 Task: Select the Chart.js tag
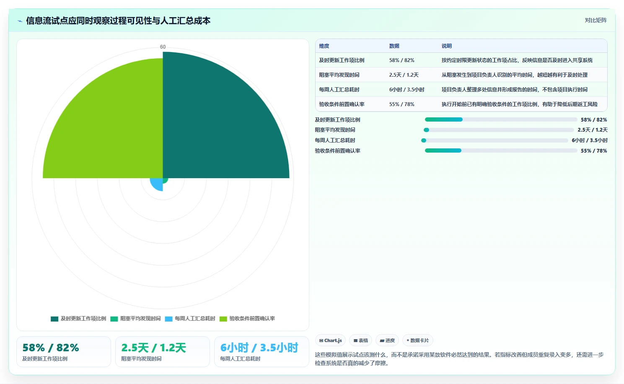point(331,340)
